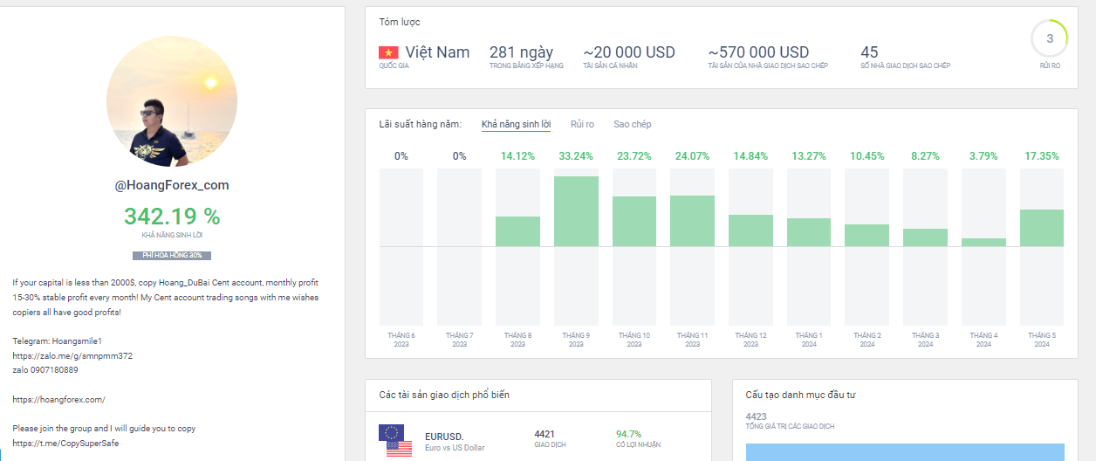Image resolution: width=1096 pixels, height=461 pixels.
Task: Open HoangForex_com profile photo
Action: point(172,101)
